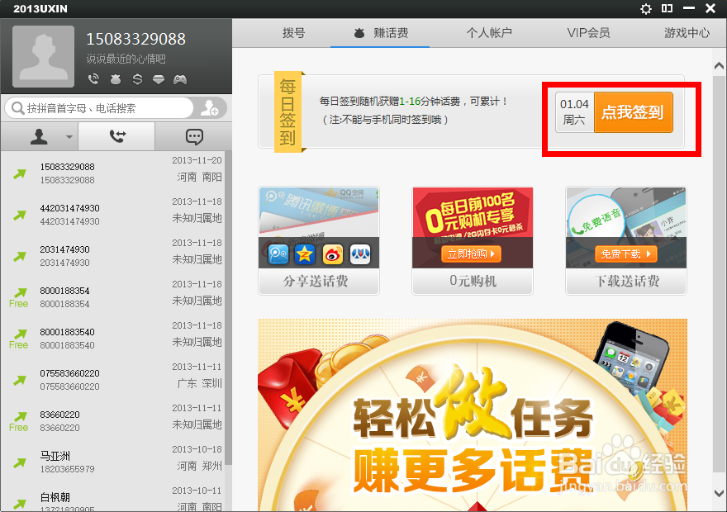
Task: Switch to compact window mode icon
Action: [667, 8]
